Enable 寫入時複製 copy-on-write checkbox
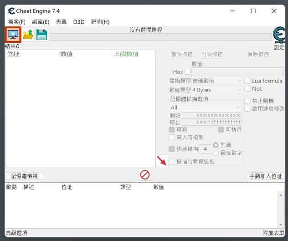This screenshot has height=241, width=288. click(x=172, y=138)
